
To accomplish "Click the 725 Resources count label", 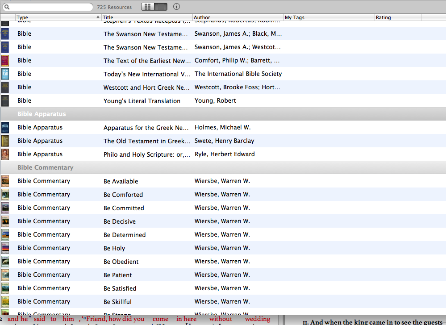I will click(x=114, y=7).
